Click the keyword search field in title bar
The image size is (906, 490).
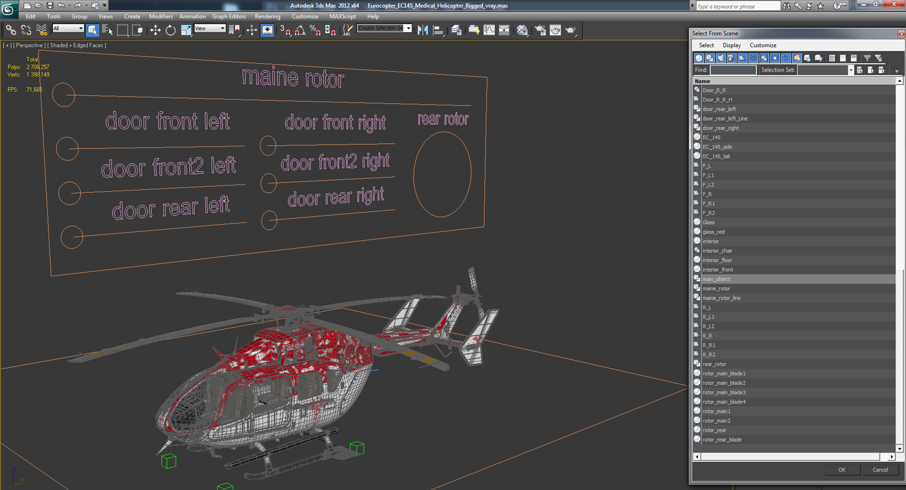[738, 6]
